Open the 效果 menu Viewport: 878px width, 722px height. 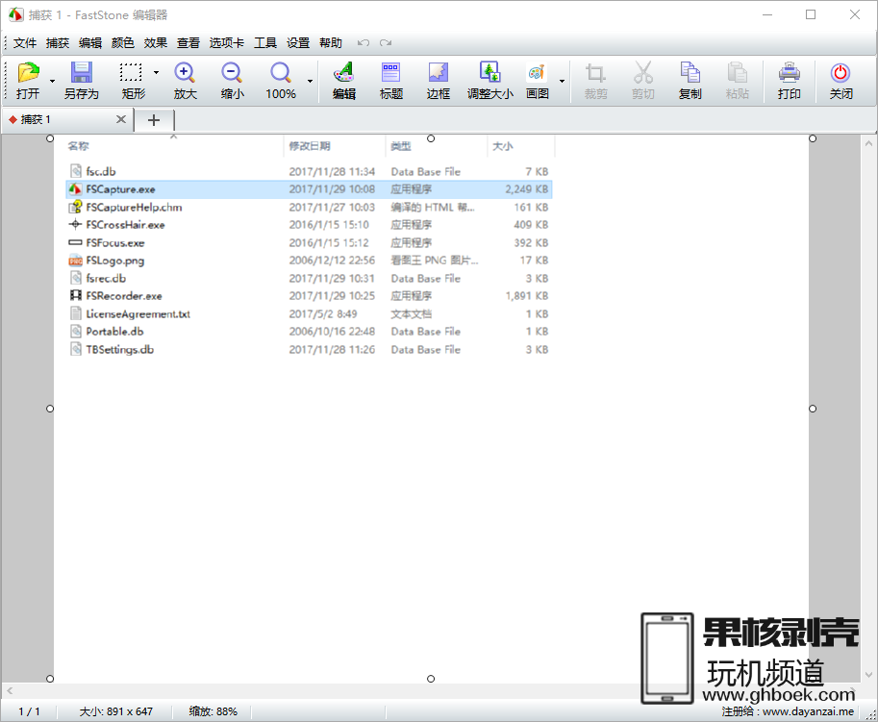click(x=155, y=43)
